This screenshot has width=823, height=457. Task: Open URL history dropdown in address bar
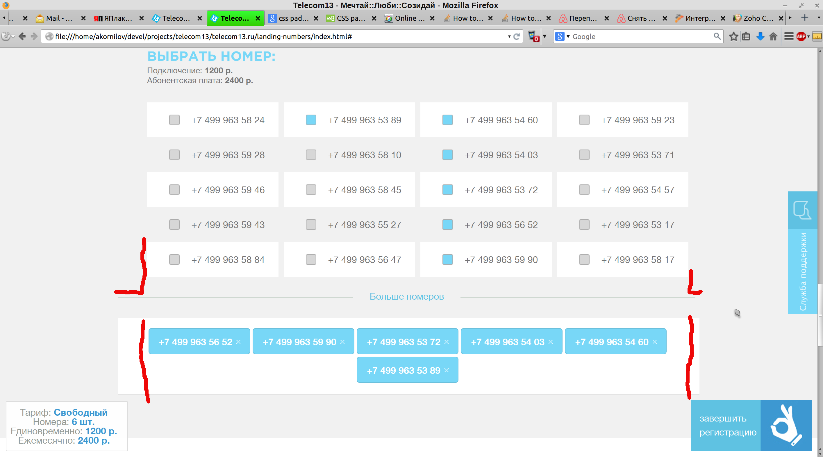pos(509,36)
